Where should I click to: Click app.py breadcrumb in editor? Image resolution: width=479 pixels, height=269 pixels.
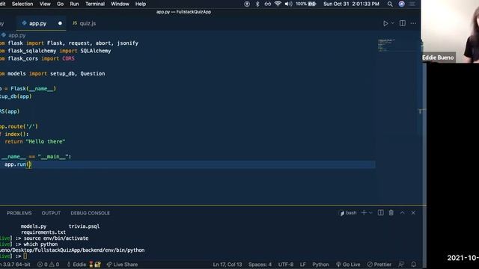pyautogui.click(x=14, y=35)
